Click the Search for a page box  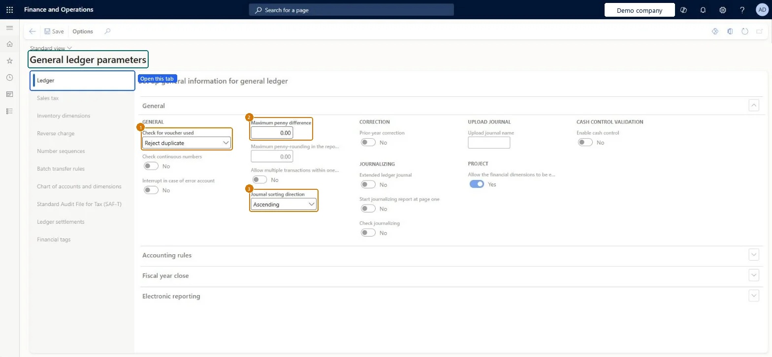point(352,10)
